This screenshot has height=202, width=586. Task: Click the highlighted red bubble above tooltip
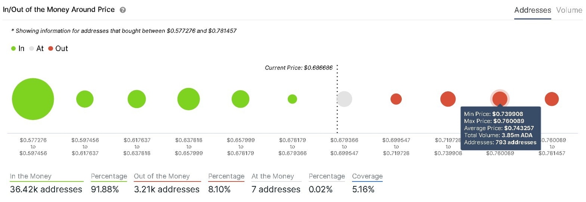tap(500, 98)
